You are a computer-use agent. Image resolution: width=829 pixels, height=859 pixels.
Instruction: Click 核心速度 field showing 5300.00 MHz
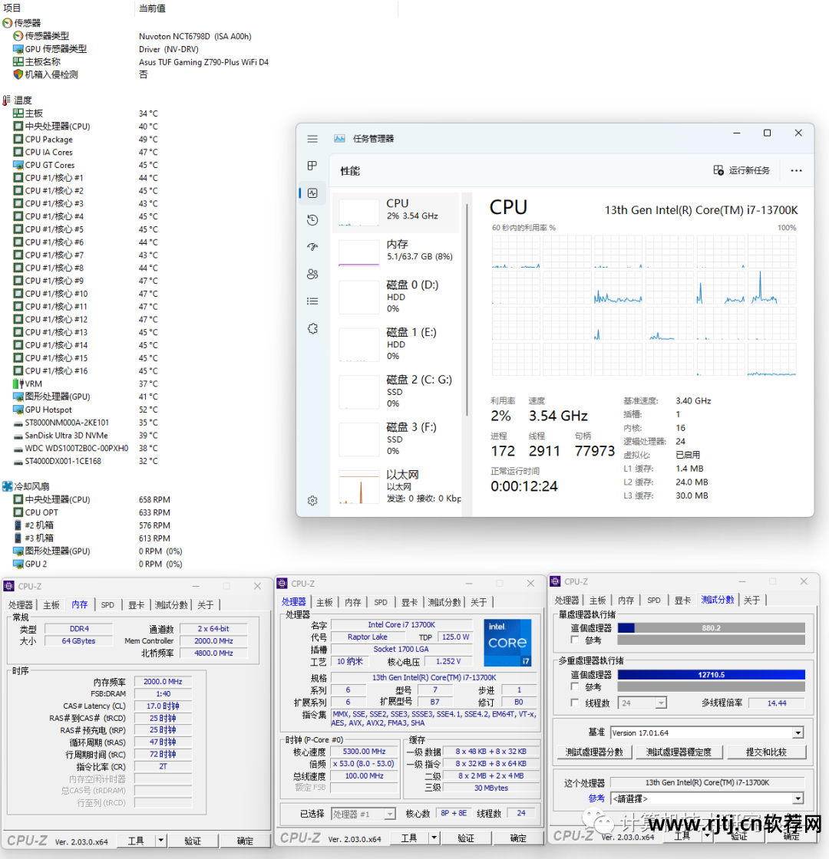[364, 752]
